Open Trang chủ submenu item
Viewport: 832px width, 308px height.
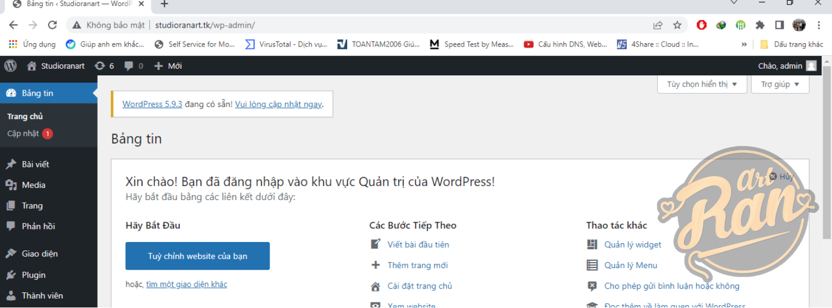pyautogui.click(x=25, y=116)
